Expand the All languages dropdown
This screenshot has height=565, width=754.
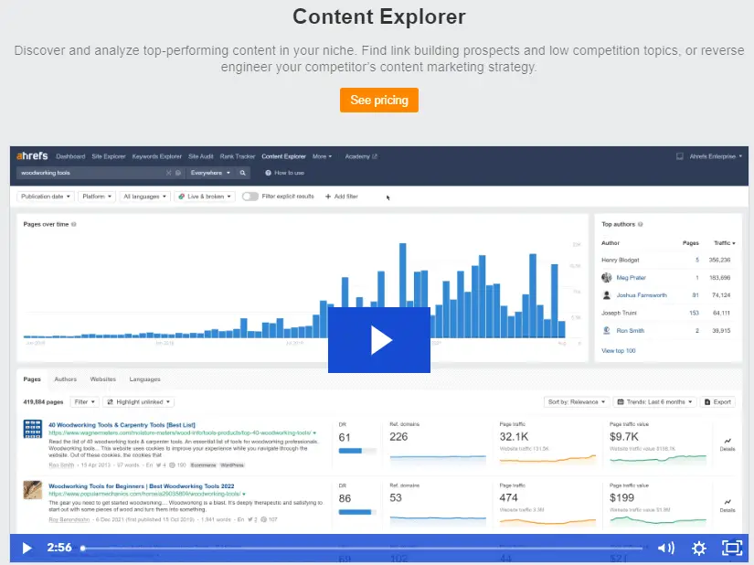coord(144,197)
